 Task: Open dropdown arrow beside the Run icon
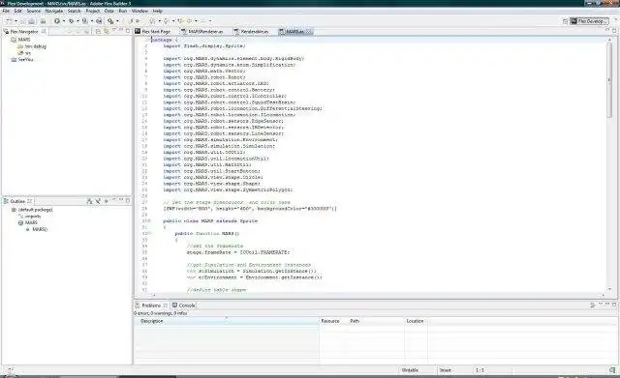point(64,21)
